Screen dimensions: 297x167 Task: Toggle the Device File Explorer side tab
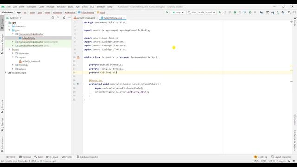pyautogui.click(x=295, y=141)
